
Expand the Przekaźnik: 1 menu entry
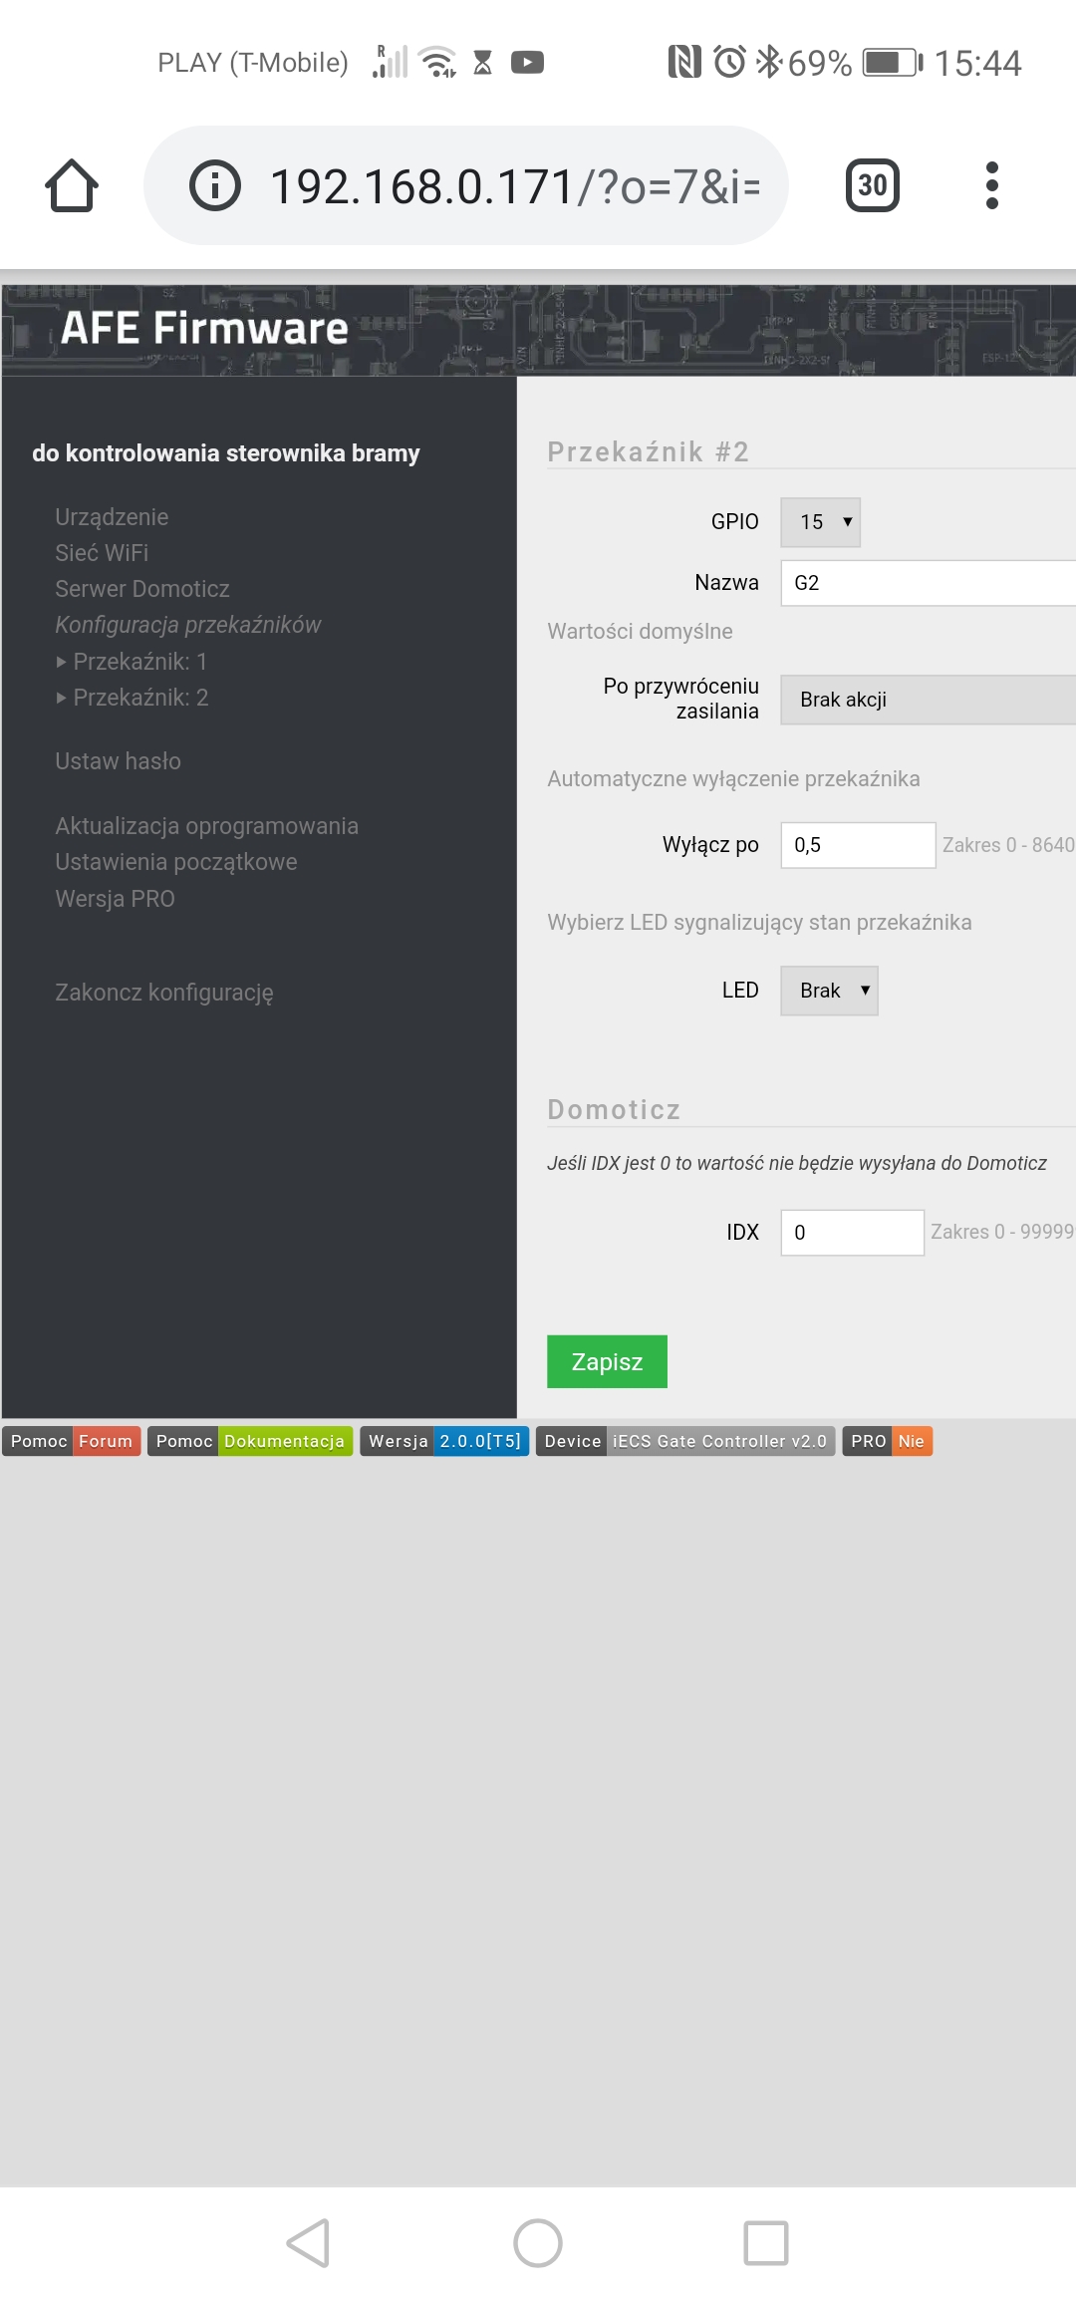[x=132, y=662]
